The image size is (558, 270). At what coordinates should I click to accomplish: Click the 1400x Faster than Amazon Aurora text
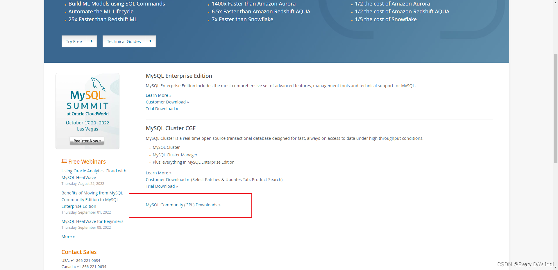coord(253,4)
